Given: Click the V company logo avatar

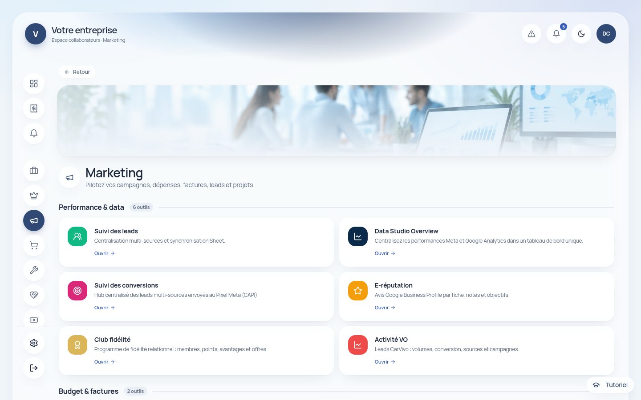Looking at the screenshot, I should [x=36, y=34].
